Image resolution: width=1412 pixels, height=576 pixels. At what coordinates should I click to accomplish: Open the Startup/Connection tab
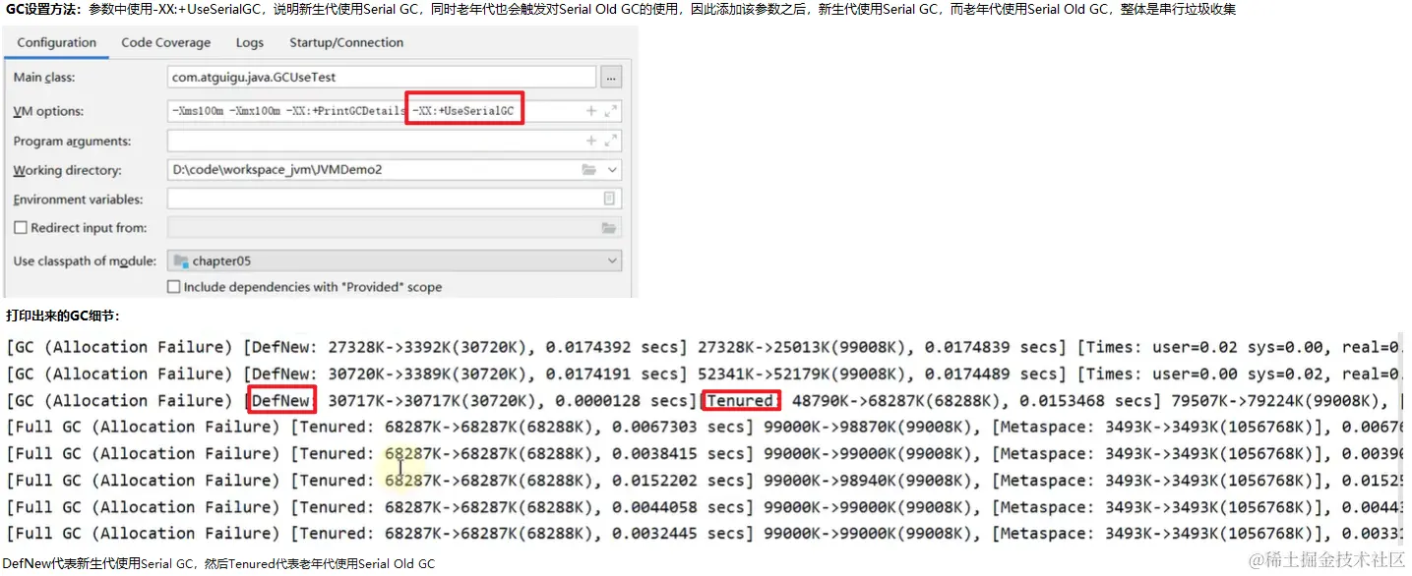click(346, 43)
